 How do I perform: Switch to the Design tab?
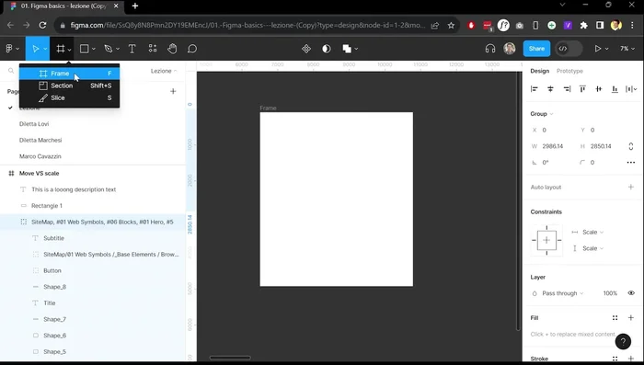(539, 71)
